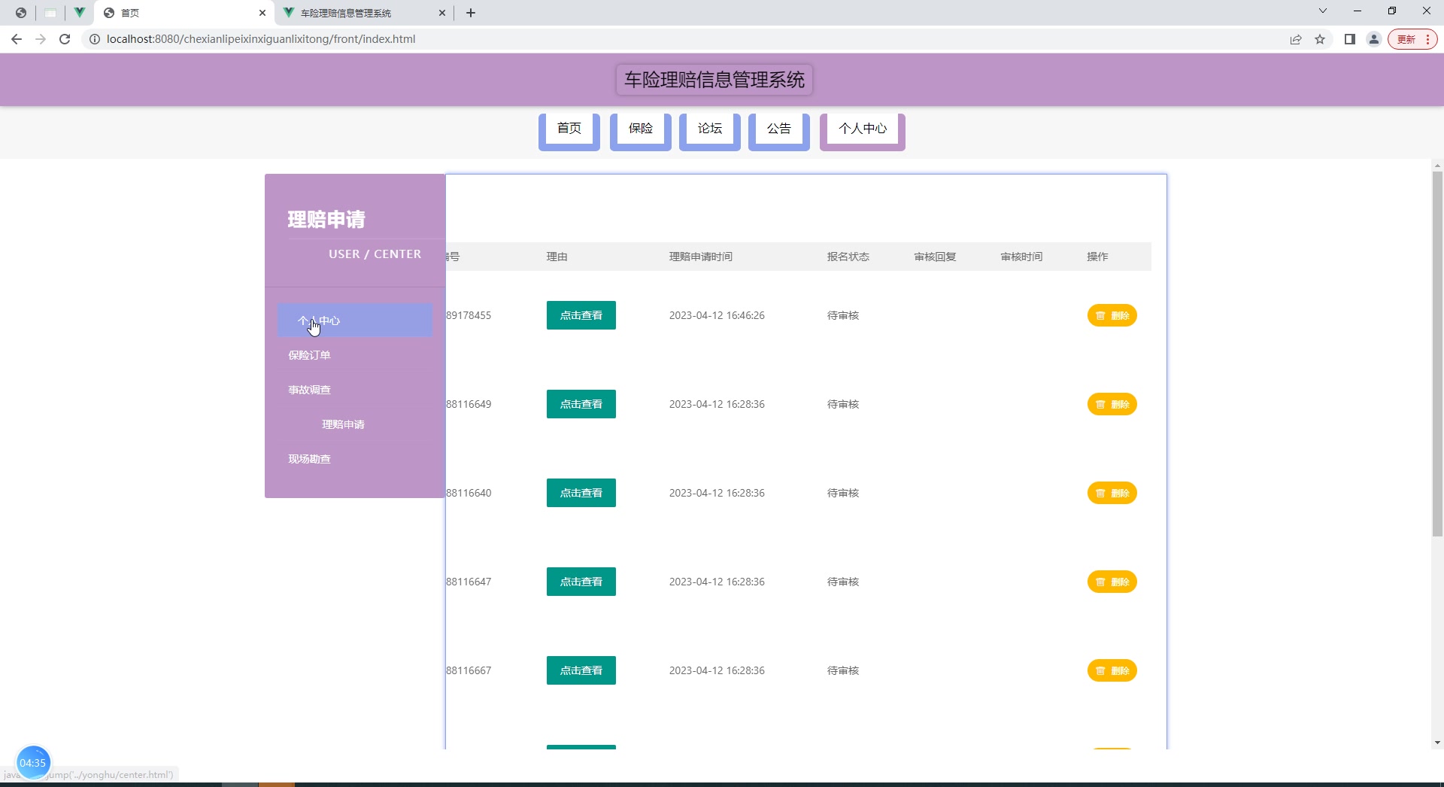Screen dimensions: 1444x787
Task: Click the 车险理赔信息管理系统 title
Action: 714,80
